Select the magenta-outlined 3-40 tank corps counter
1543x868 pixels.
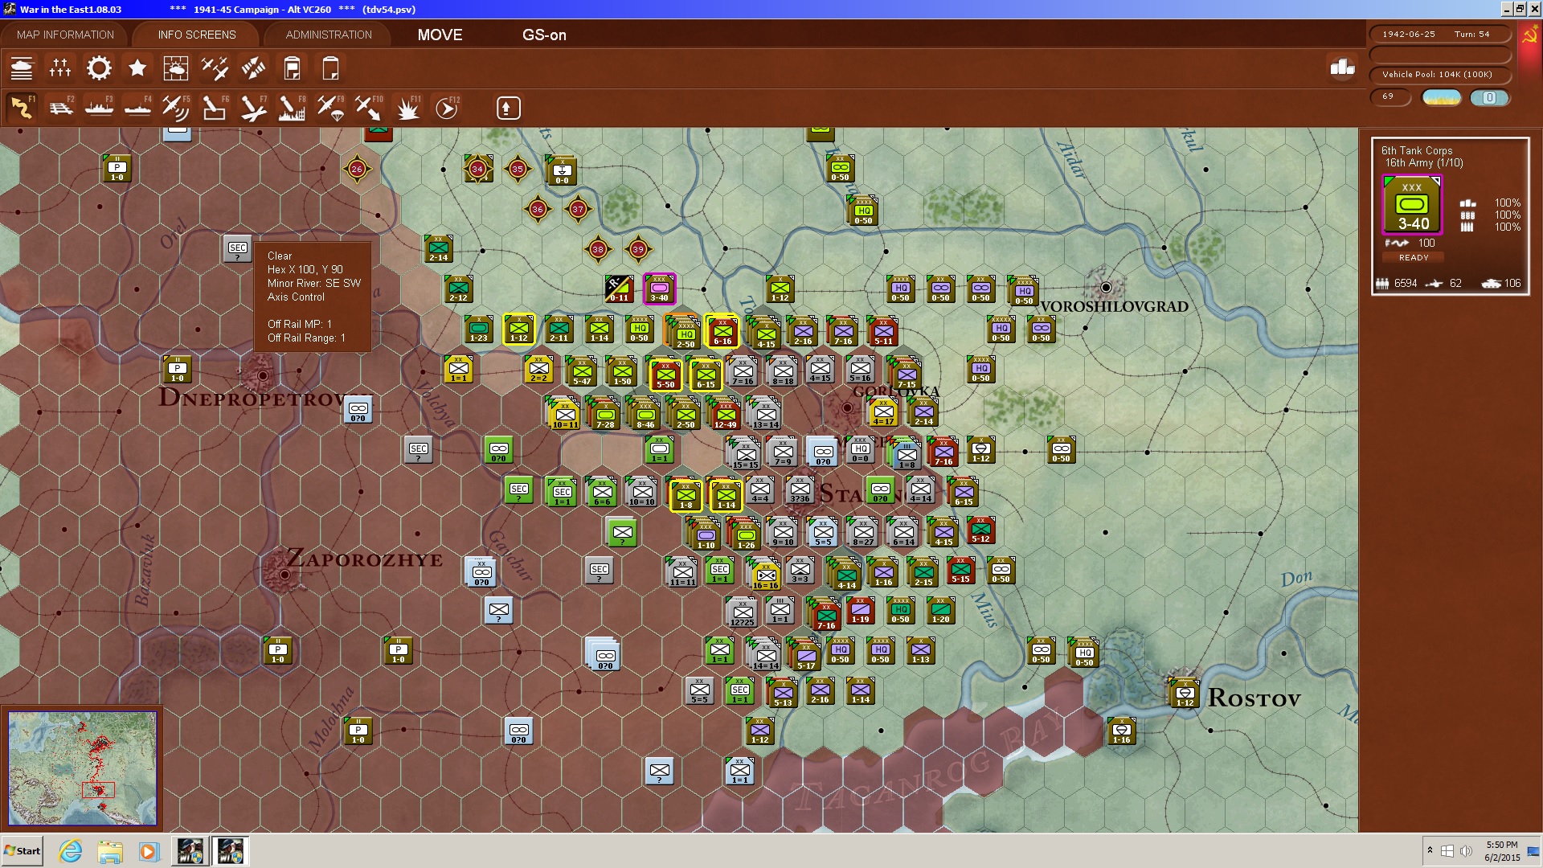[659, 289]
